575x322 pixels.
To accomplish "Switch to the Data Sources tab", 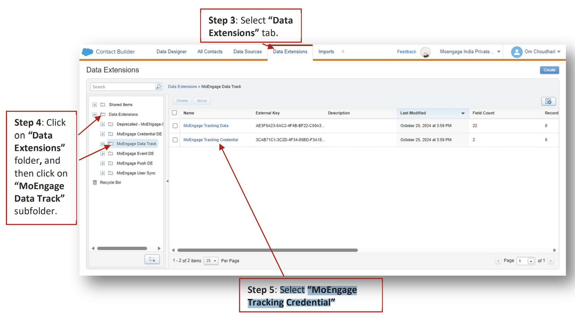I will (247, 52).
